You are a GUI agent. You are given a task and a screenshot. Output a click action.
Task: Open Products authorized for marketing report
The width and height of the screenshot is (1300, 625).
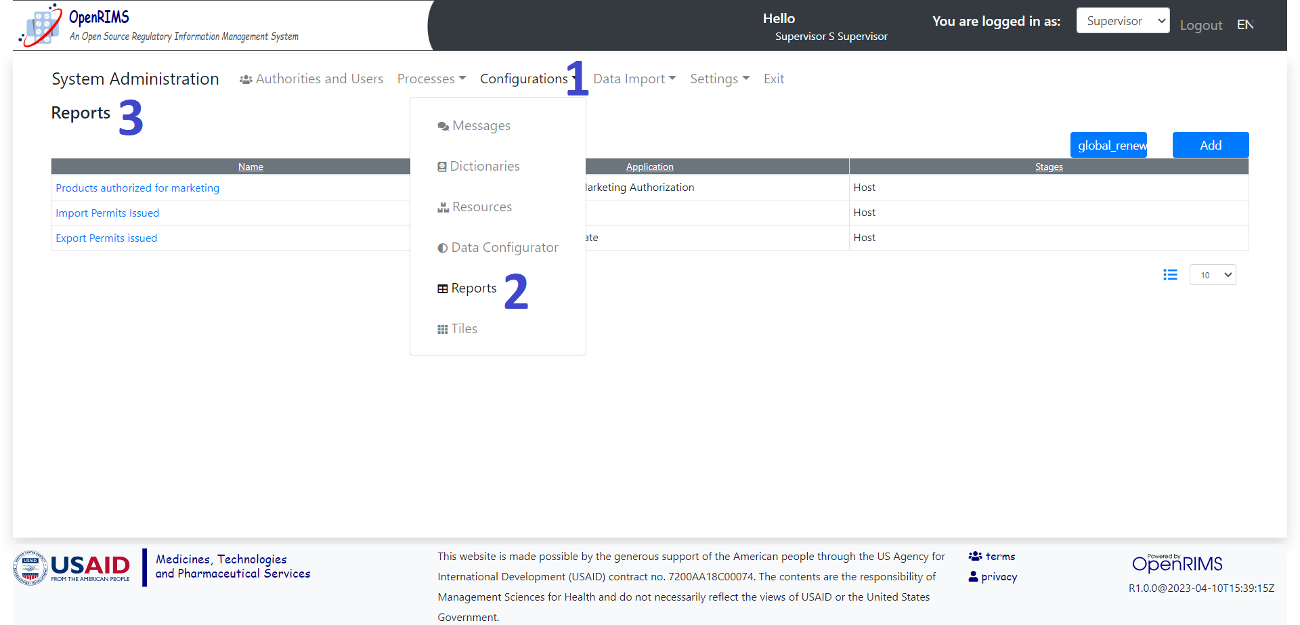point(137,188)
